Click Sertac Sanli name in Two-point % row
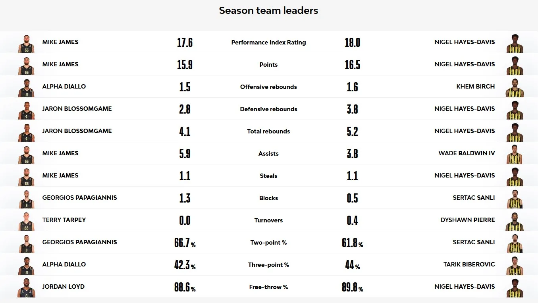Image resolution: width=538 pixels, height=303 pixels. [x=474, y=242]
